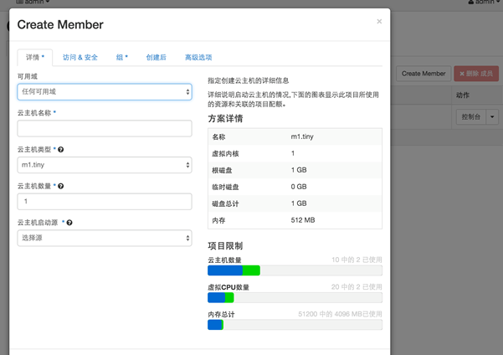This screenshot has height=355, width=503.
Task: Open the 云主机启动源 选择源 dropdown
Action: (x=105, y=238)
